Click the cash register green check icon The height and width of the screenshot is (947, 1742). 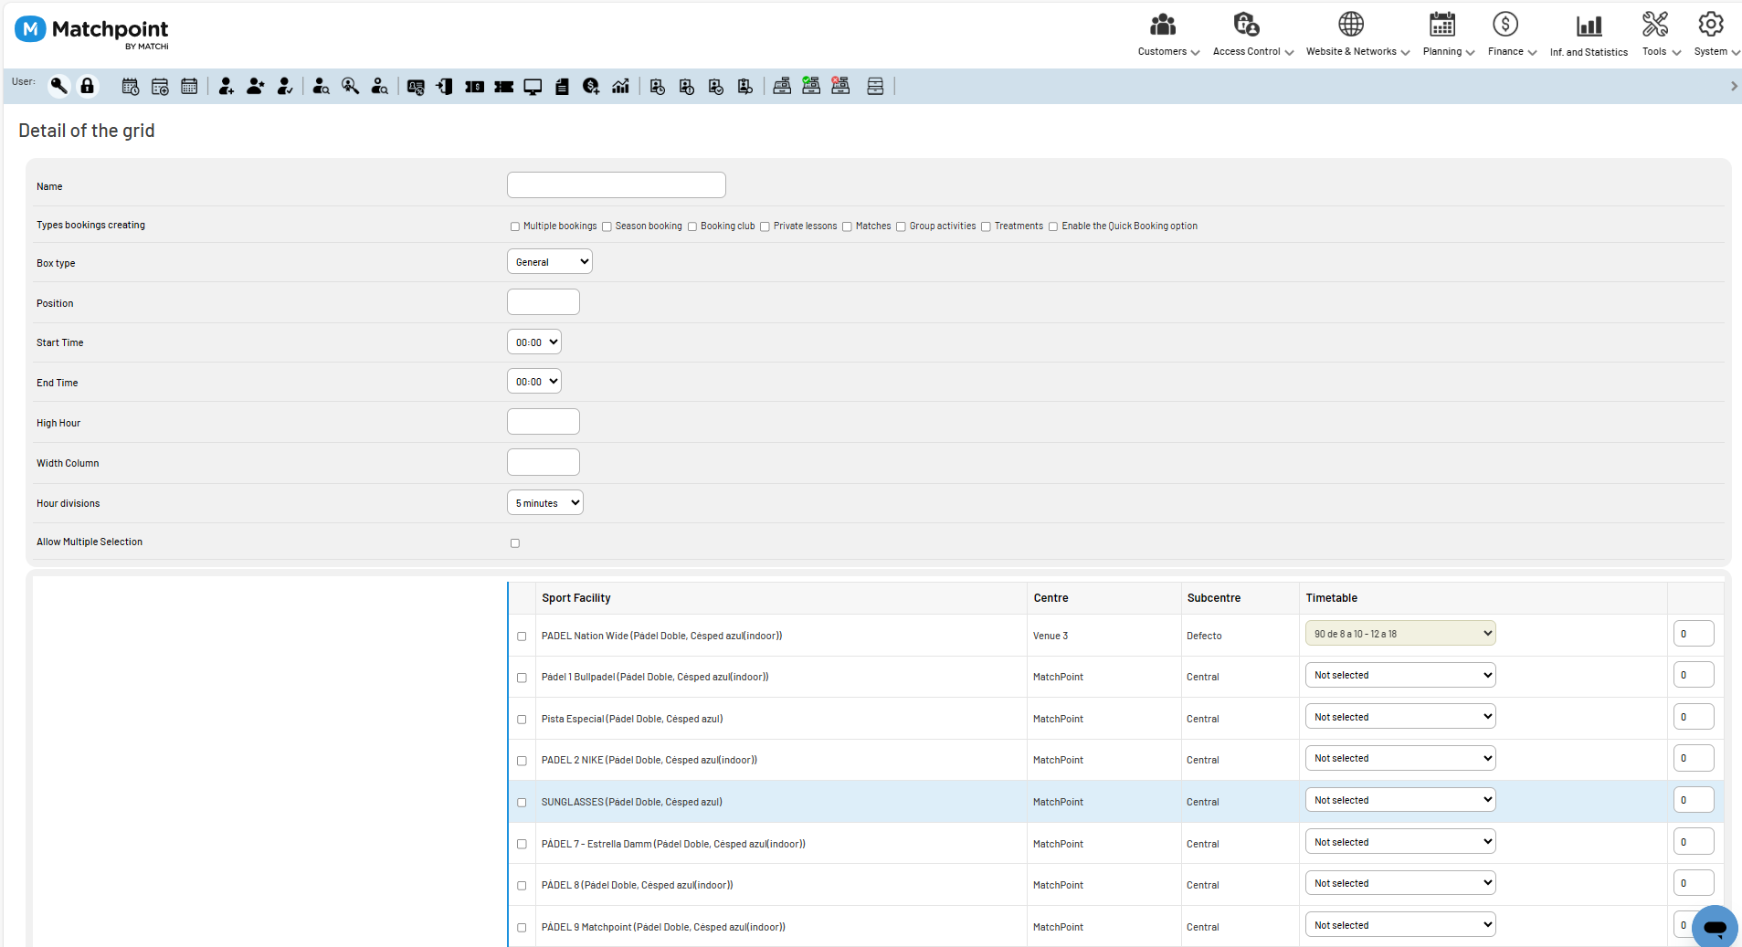click(x=811, y=86)
